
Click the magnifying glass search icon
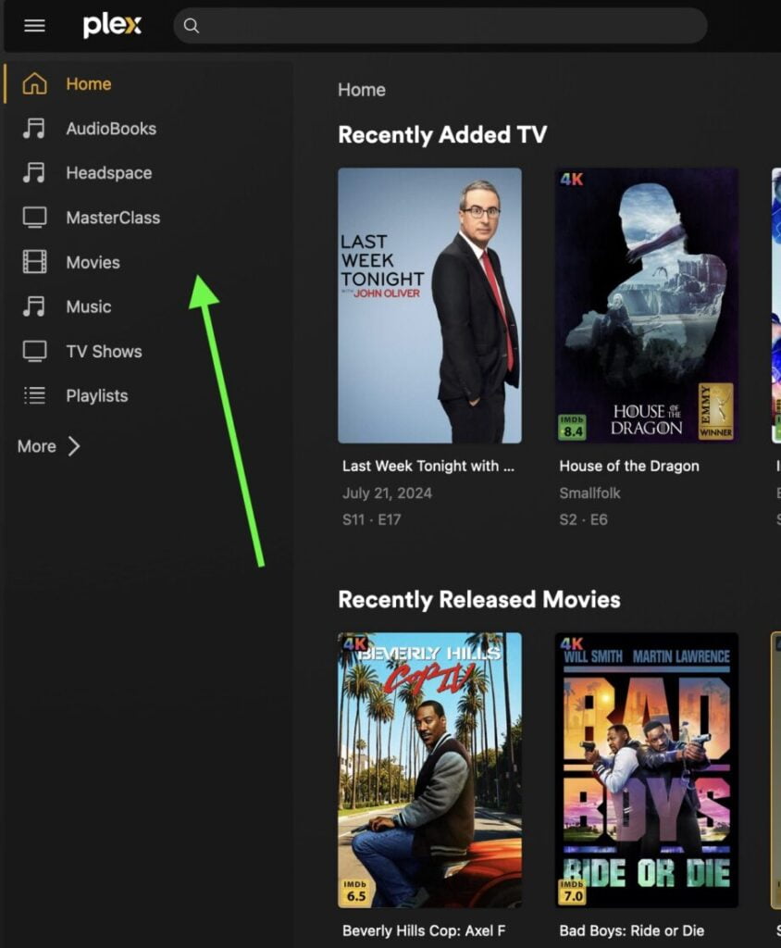pos(192,26)
